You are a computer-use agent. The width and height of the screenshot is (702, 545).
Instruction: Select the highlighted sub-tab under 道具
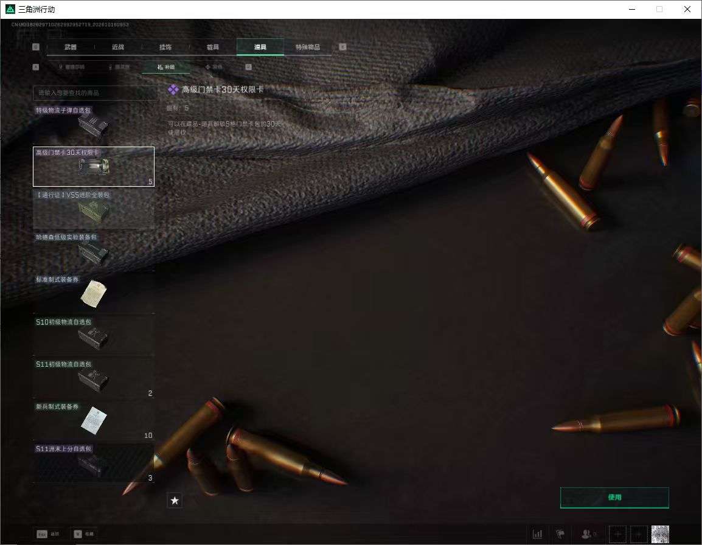click(x=166, y=67)
